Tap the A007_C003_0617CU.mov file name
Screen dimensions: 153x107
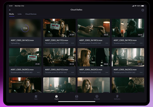[57, 40]
